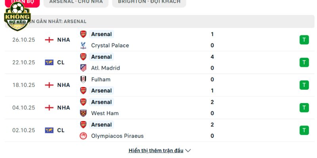Click the Olympiacos Piraeus club crest icon
This screenshot has height=158, width=317.
click(x=83, y=136)
